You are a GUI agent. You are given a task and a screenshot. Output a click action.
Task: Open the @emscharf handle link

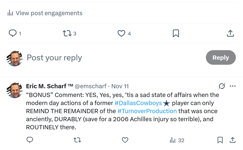pos(91,86)
